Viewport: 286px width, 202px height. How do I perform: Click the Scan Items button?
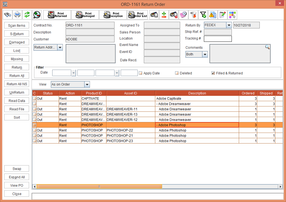17,26
